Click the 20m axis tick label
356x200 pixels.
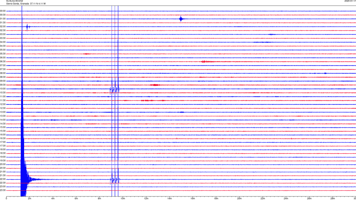point(239,199)
